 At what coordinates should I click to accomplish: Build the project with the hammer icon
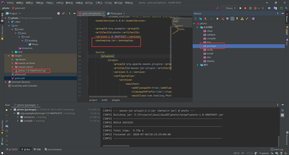pyautogui.click(x=217, y=8)
